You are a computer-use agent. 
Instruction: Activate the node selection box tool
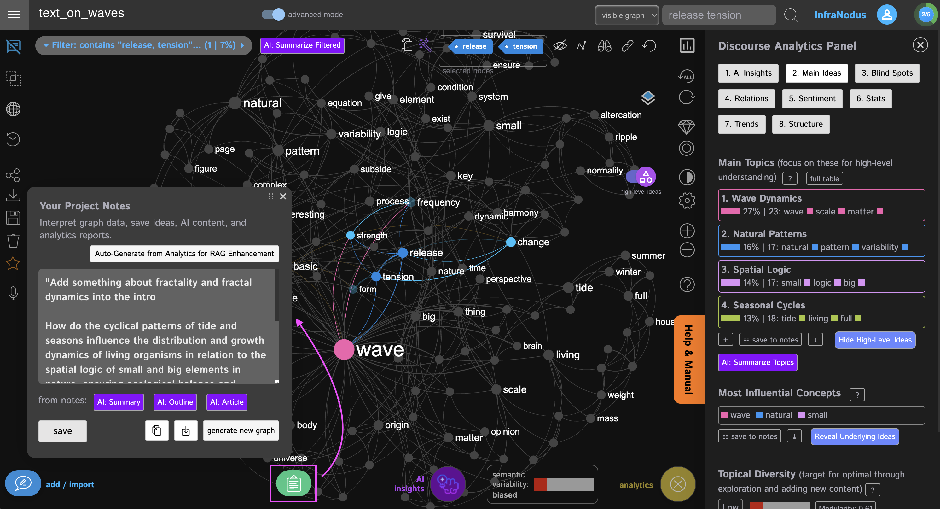coord(13,78)
